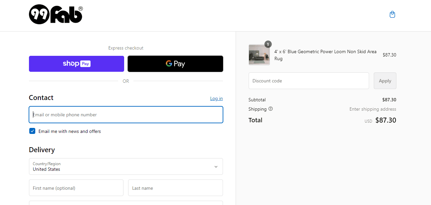Click the Total amount $87.30 with USD
431x205 pixels.
pos(380,120)
